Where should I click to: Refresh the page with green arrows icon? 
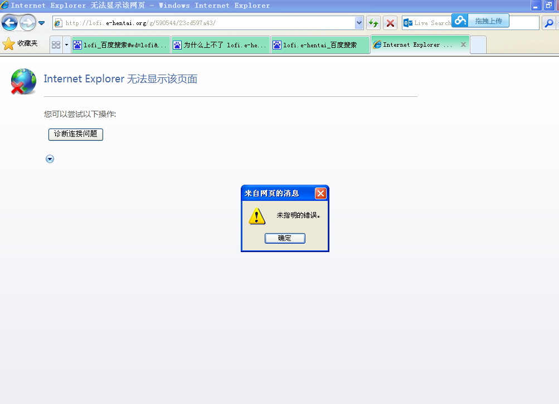373,23
